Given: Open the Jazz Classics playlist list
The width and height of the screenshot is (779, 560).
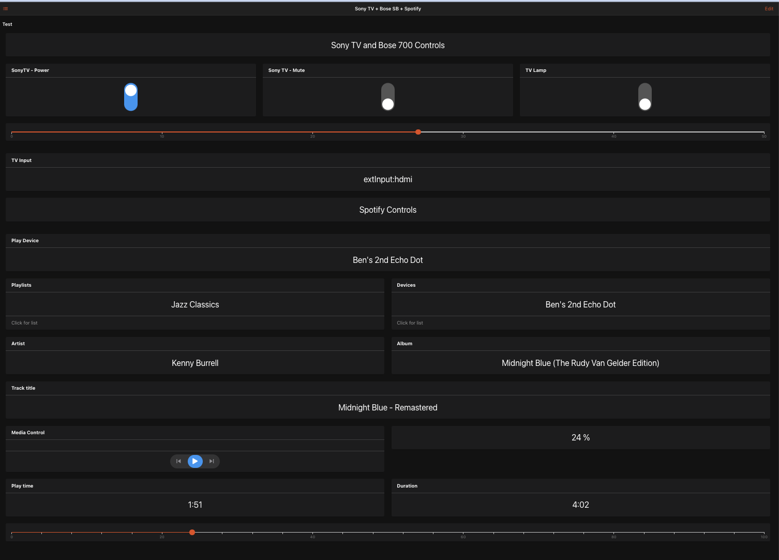Looking at the screenshot, I should pyautogui.click(x=195, y=304).
